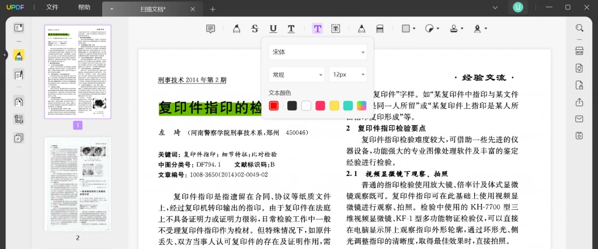Screen dimensions: 598x249
Task: Select the text box tool
Action: (336, 29)
